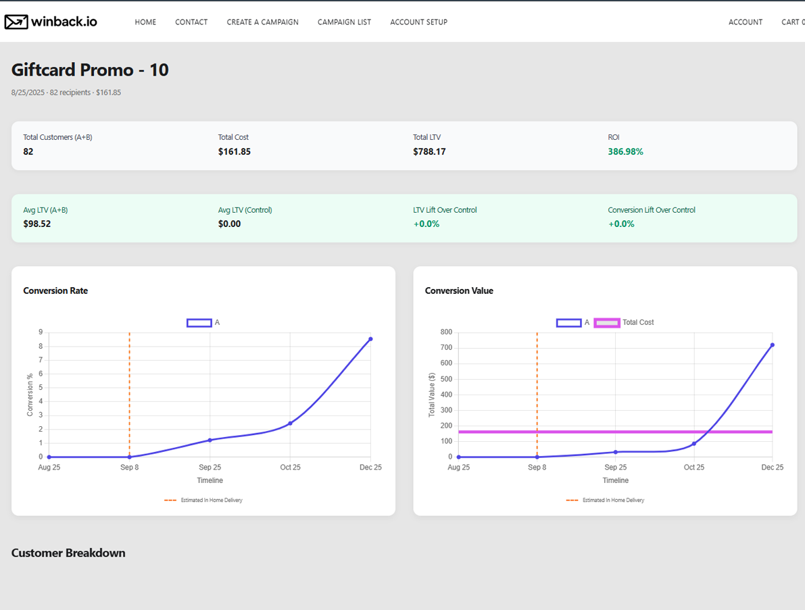Select the ROI stat card showing 386.98%

(x=624, y=151)
